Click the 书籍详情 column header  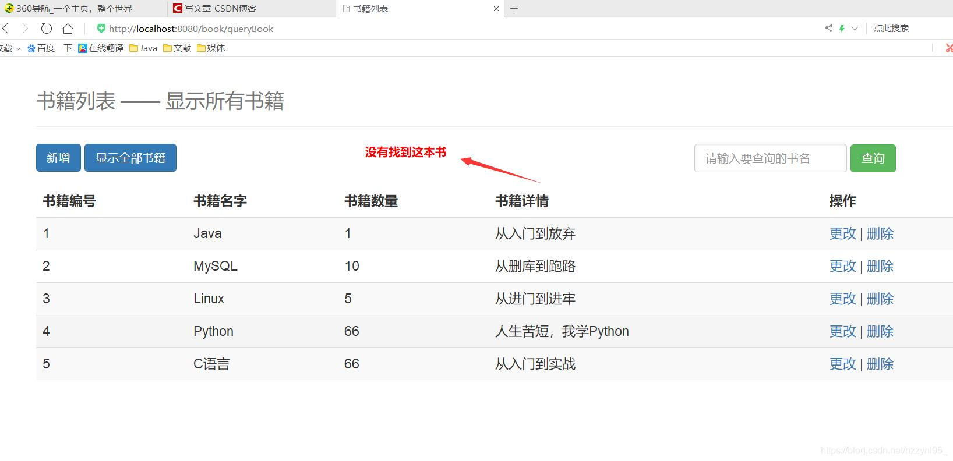click(522, 201)
